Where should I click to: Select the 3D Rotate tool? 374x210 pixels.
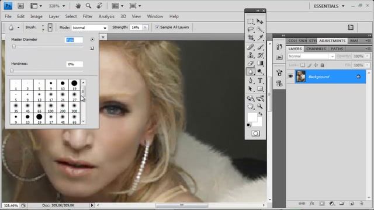coord(250,98)
